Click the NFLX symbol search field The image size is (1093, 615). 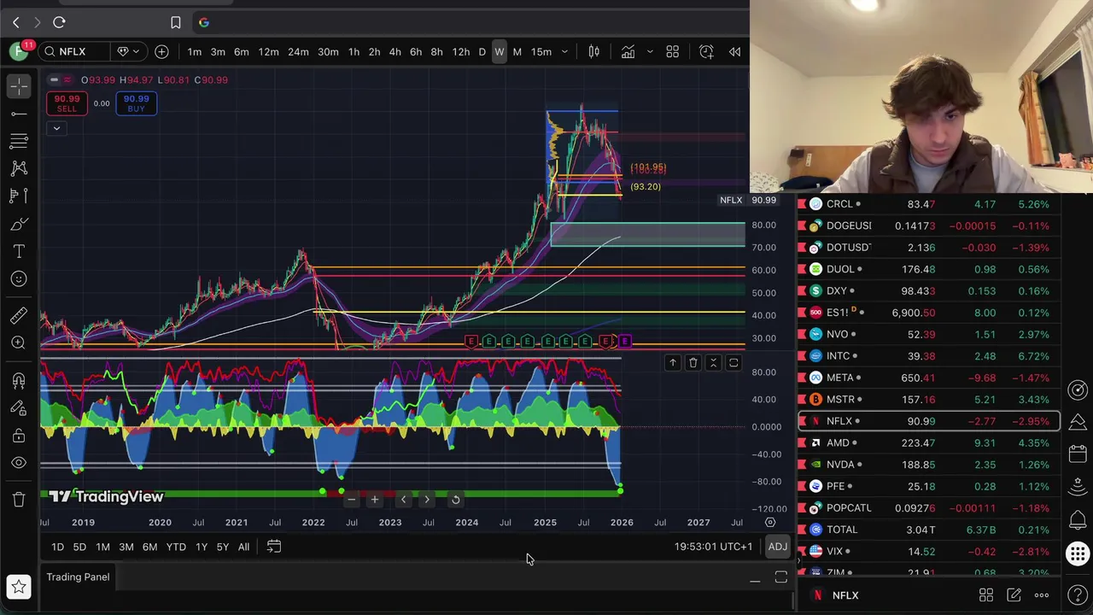73,52
